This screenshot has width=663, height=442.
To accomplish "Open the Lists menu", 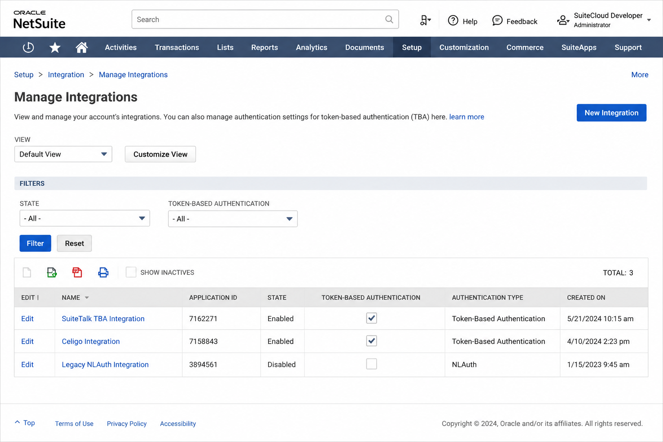I will click(225, 47).
